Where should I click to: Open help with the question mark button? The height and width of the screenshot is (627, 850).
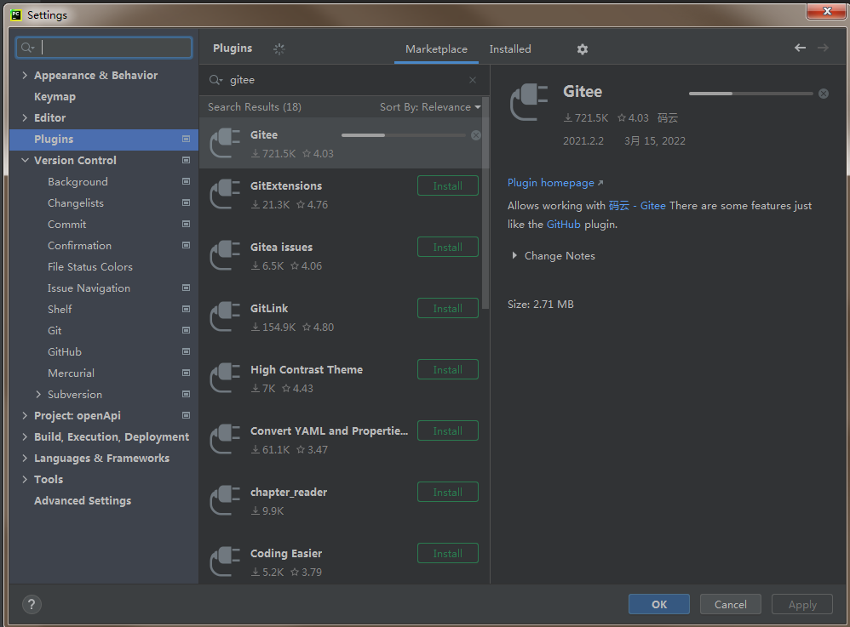tap(32, 604)
